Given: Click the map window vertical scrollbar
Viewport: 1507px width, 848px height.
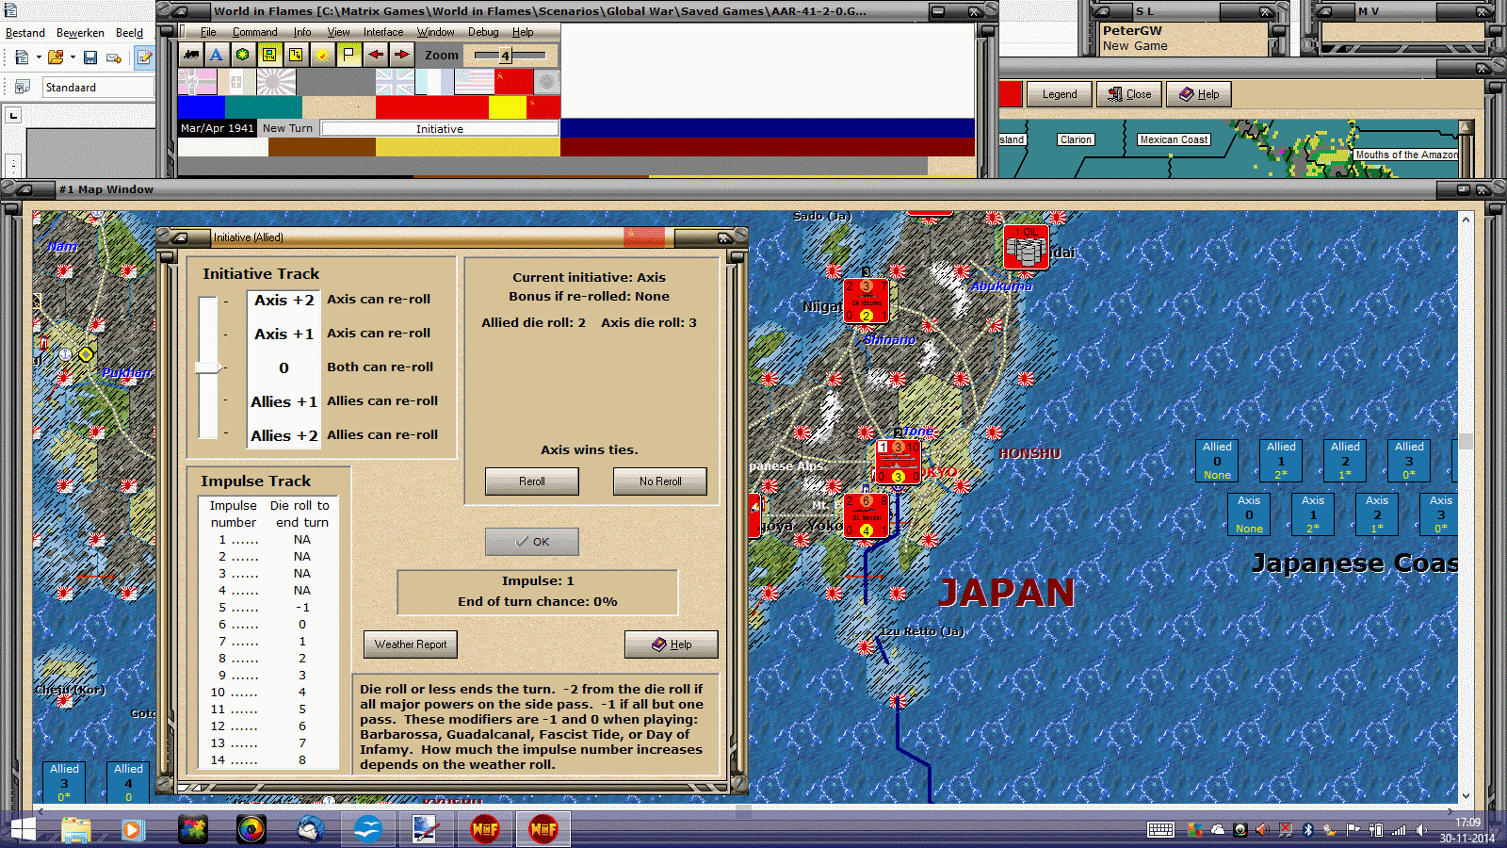Looking at the screenshot, I should point(1466,509).
